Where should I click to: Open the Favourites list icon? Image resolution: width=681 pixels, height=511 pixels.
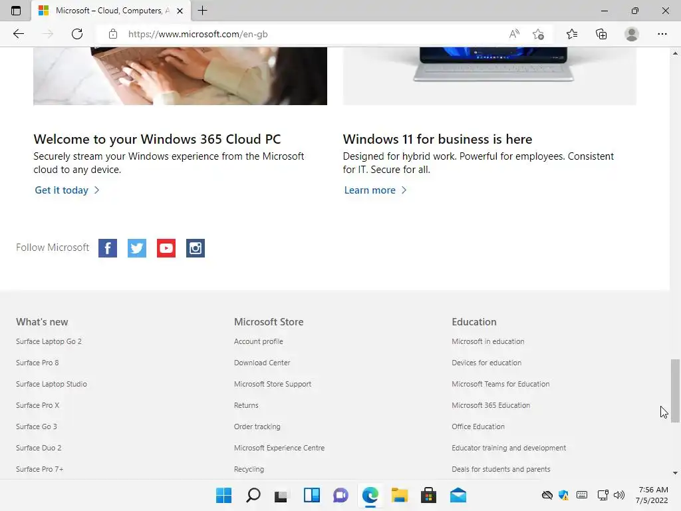tap(572, 34)
